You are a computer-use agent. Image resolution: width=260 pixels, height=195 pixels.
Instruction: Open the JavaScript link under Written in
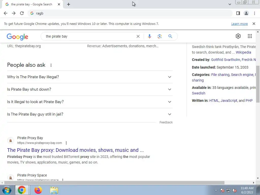pos(229,101)
